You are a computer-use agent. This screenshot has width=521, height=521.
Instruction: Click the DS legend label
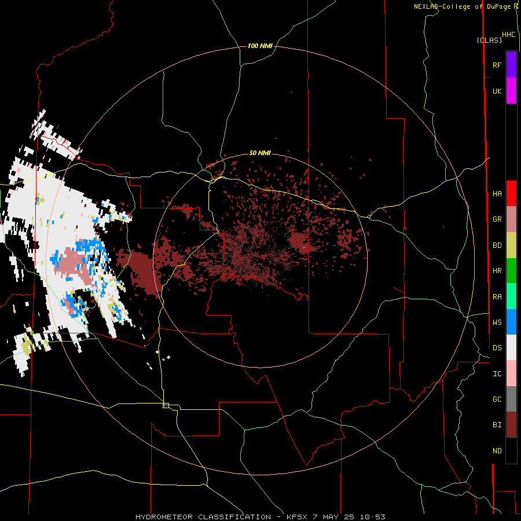[497, 348]
